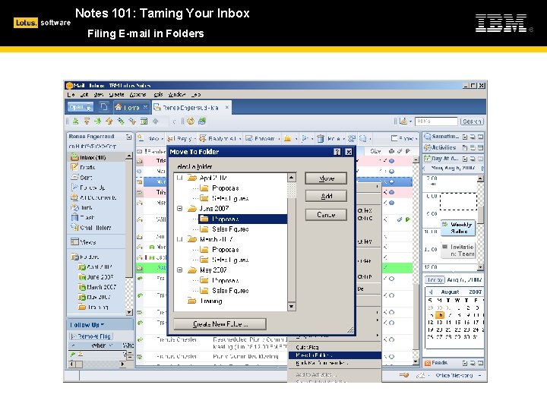Click the folder icon in action bar
Image resolution: width=547 pixels, height=410 pixels.
coord(287,138)
